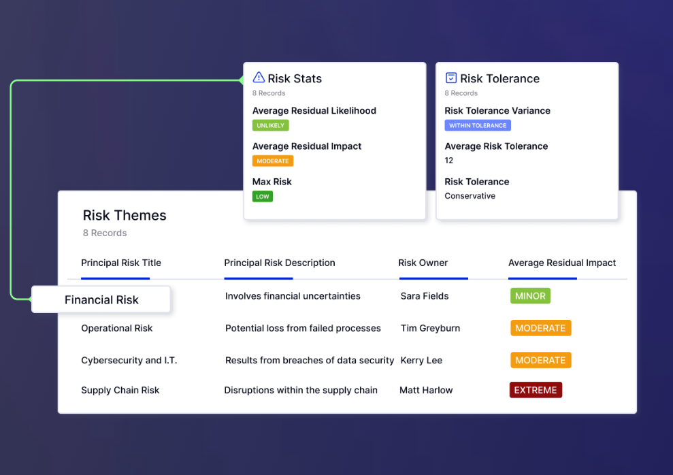Select the MODERATE badge for Cybersecurity and I.T.
The width and height of the screenshot is (673, 475).
point(540,360)
